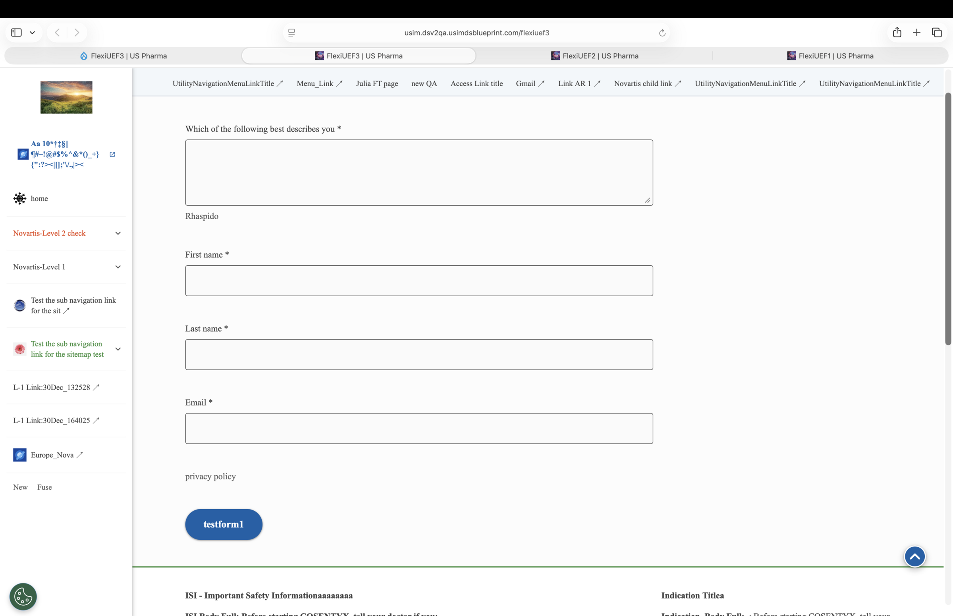This screenshot has width=953, height=616.
Task: Open Julia FT page link
Action: click(377, 83)
